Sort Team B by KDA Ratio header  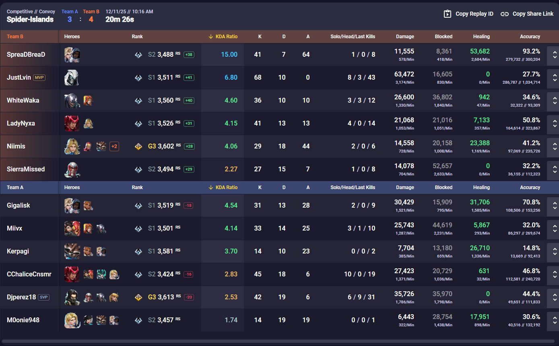pyautogui.click(x=223, y=37)
